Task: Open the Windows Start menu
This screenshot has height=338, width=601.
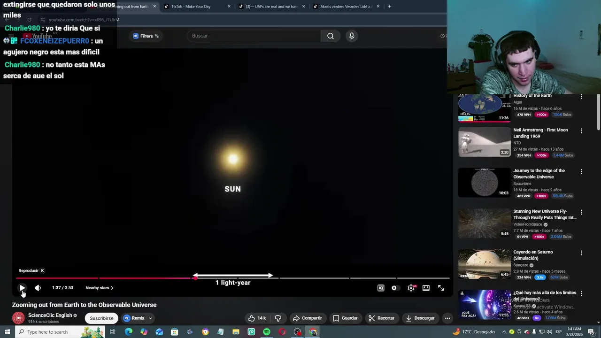Action: tap(8, 332)
